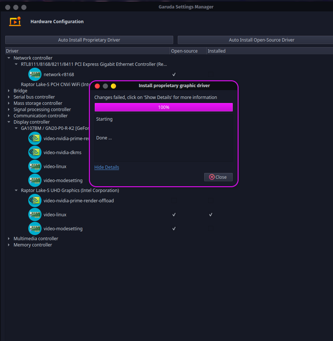Expand the Bridge category
The width and height of the screenshot is (333, 341).
[9, 90]
